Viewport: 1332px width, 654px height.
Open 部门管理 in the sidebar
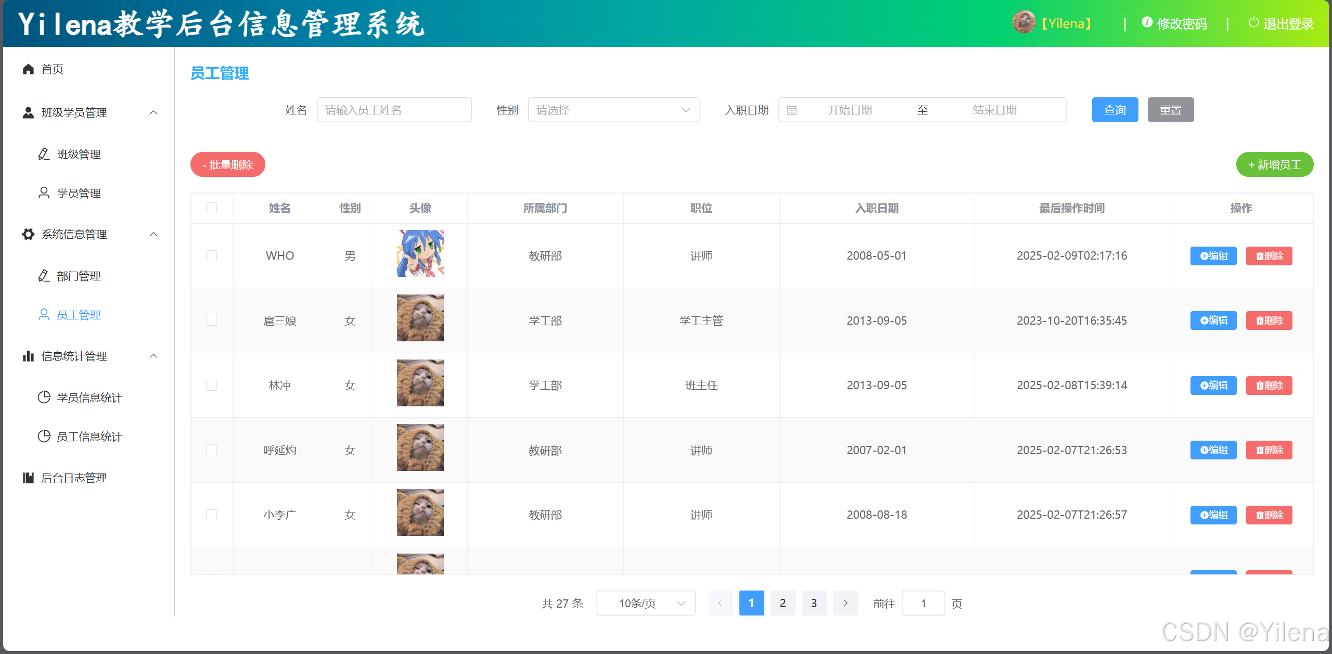(x=79, y=276)
